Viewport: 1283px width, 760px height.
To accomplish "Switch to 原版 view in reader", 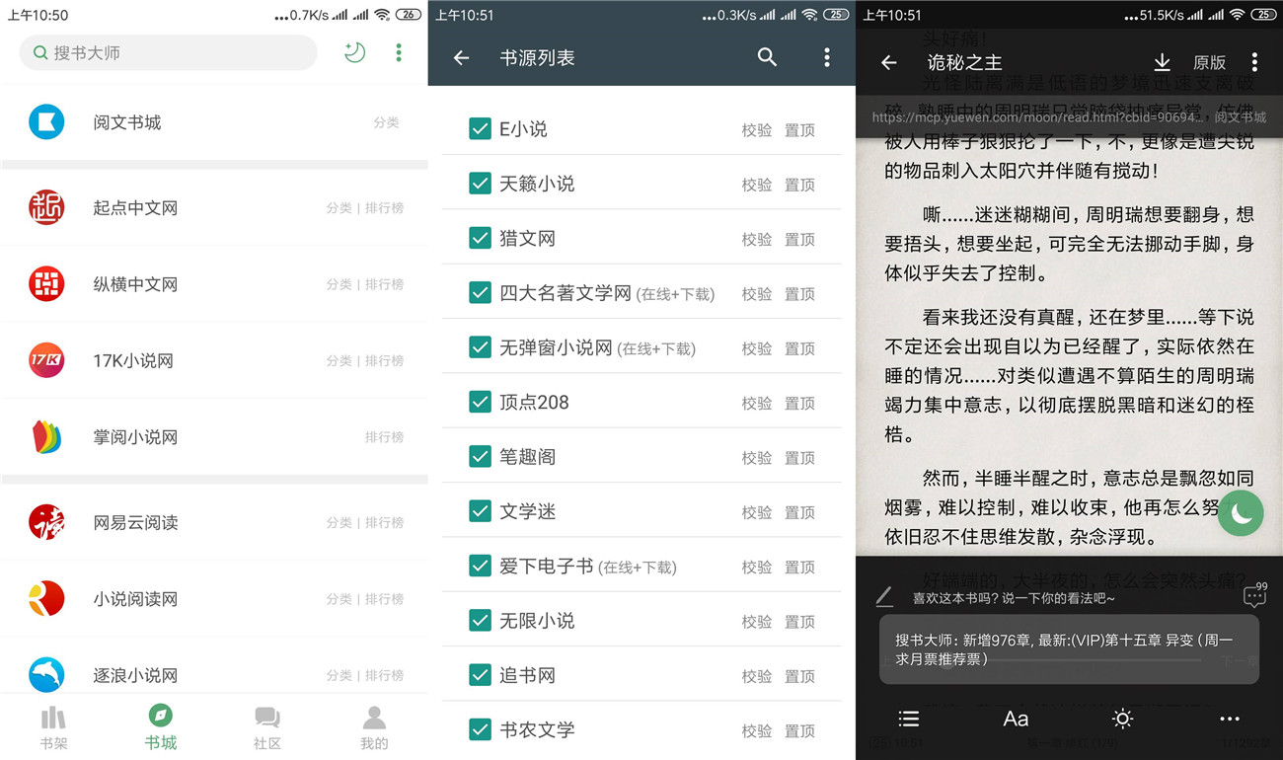I will tap(1209, 62).
